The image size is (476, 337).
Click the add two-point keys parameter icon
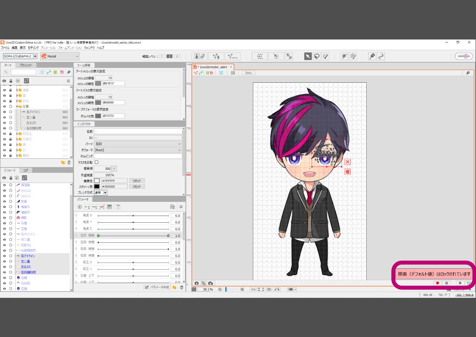pos(87,207)
